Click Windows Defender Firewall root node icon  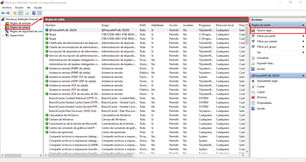pyautogui.click(x=3, y=19)
